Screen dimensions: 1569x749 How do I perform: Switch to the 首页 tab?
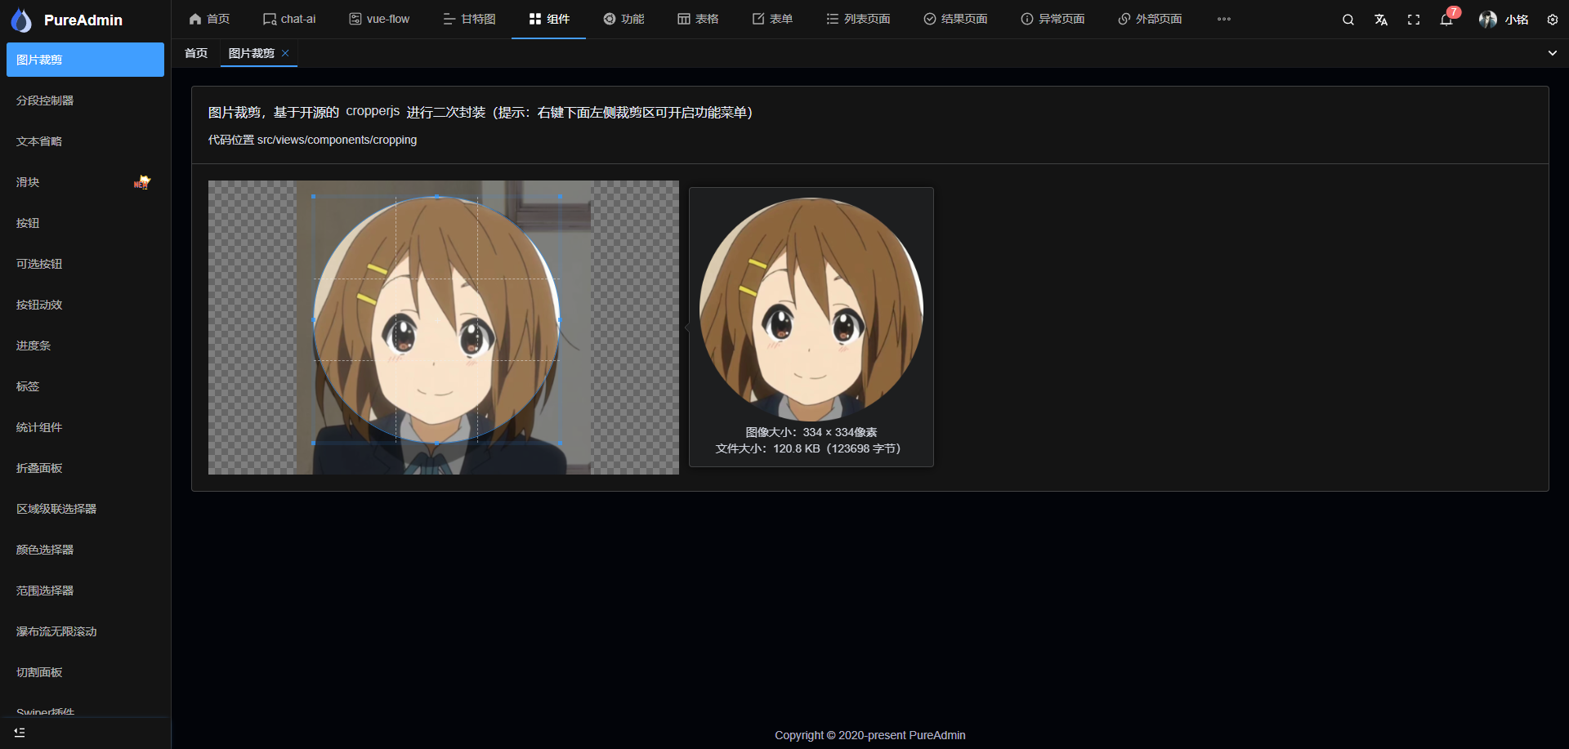click(x=196, y=53)
